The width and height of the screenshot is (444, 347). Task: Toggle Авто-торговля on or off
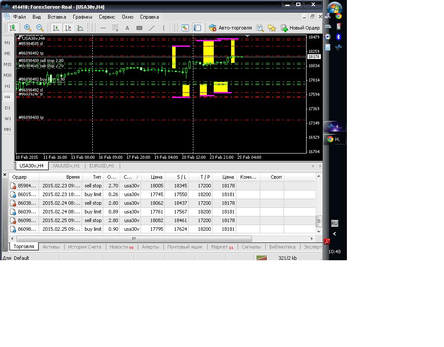(x=230, y=28)
